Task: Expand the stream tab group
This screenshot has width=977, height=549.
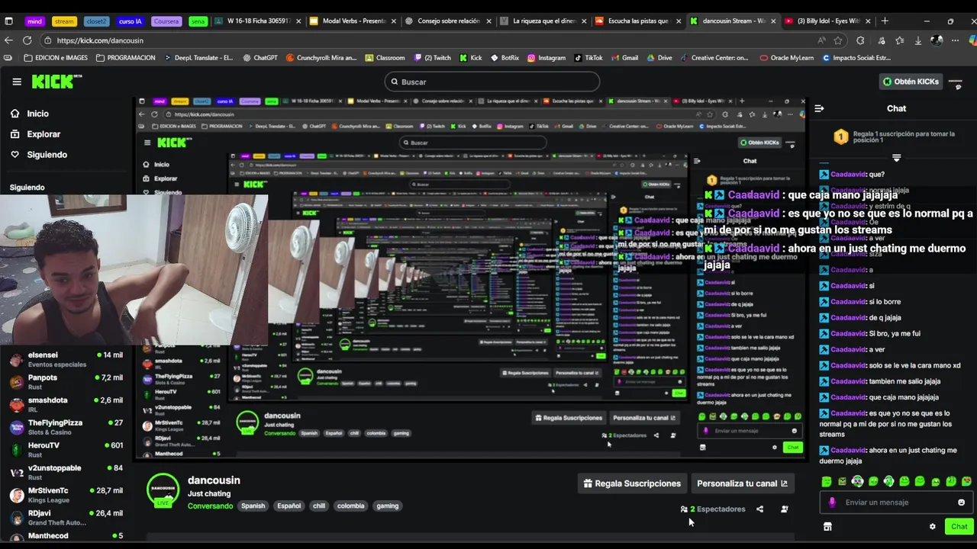Action: [x=64, y=21]
